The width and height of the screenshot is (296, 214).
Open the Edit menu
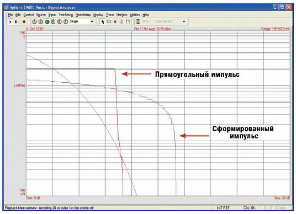coord(18,15)
